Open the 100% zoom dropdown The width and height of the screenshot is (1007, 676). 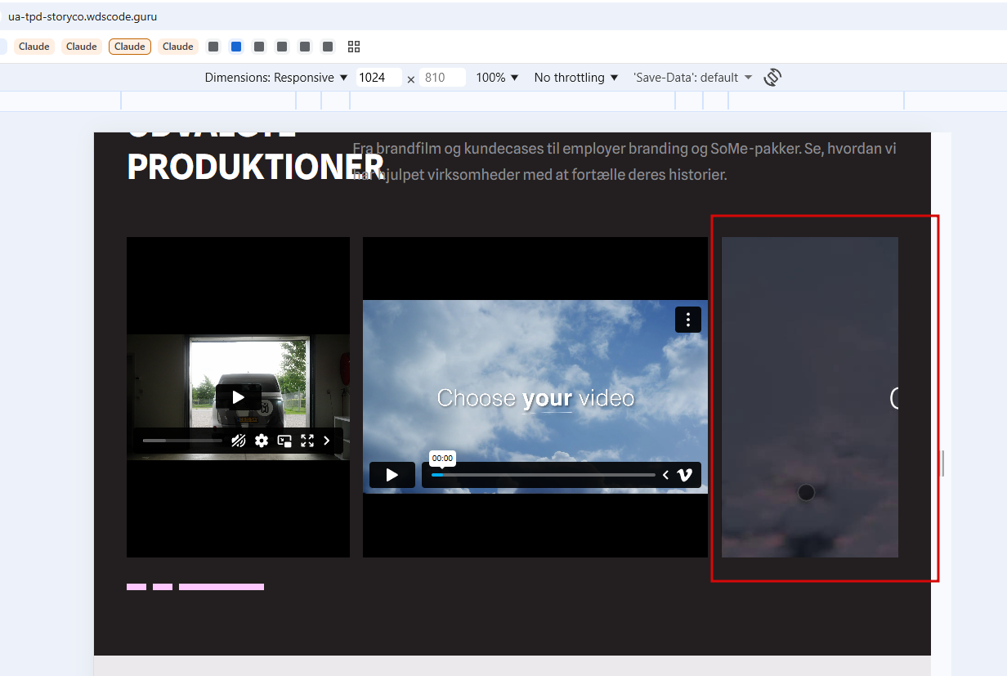click(x=497, y=78)
